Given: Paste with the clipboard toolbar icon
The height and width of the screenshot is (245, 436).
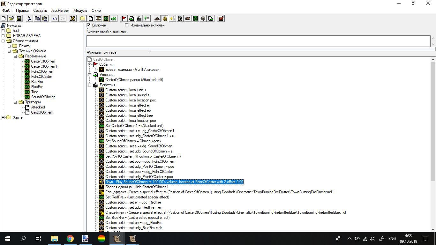Looking at the screenshot, I should point(45,19).
